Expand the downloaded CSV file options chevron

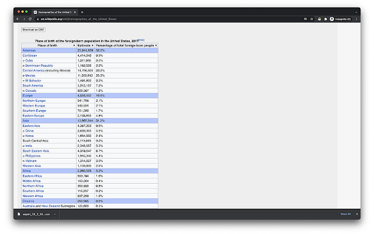(x=54, y=214)
